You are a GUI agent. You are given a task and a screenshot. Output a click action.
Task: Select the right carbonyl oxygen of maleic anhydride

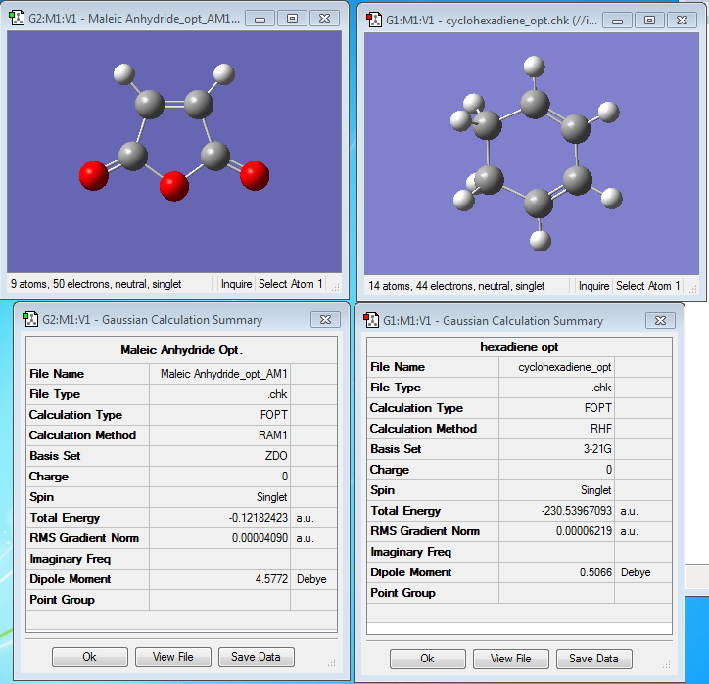(x=255, y=175)
